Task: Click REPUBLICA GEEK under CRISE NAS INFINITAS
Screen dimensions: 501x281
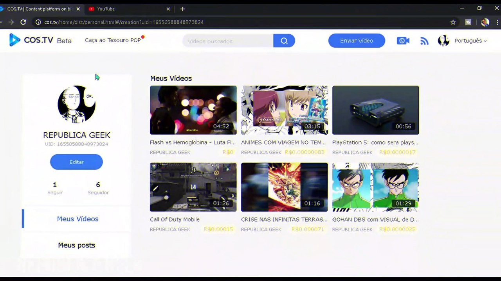Action: [x=261, y=229]
